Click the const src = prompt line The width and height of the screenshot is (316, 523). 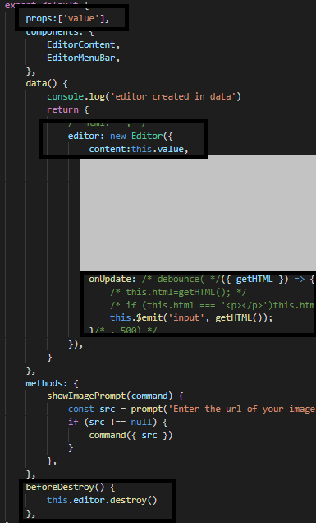(191, 409)
